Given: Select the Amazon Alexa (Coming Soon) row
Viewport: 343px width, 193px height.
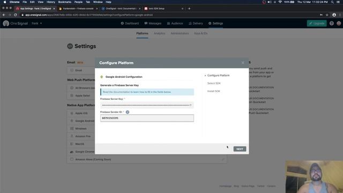Looking at the screenshot, I should pos(147,160).
